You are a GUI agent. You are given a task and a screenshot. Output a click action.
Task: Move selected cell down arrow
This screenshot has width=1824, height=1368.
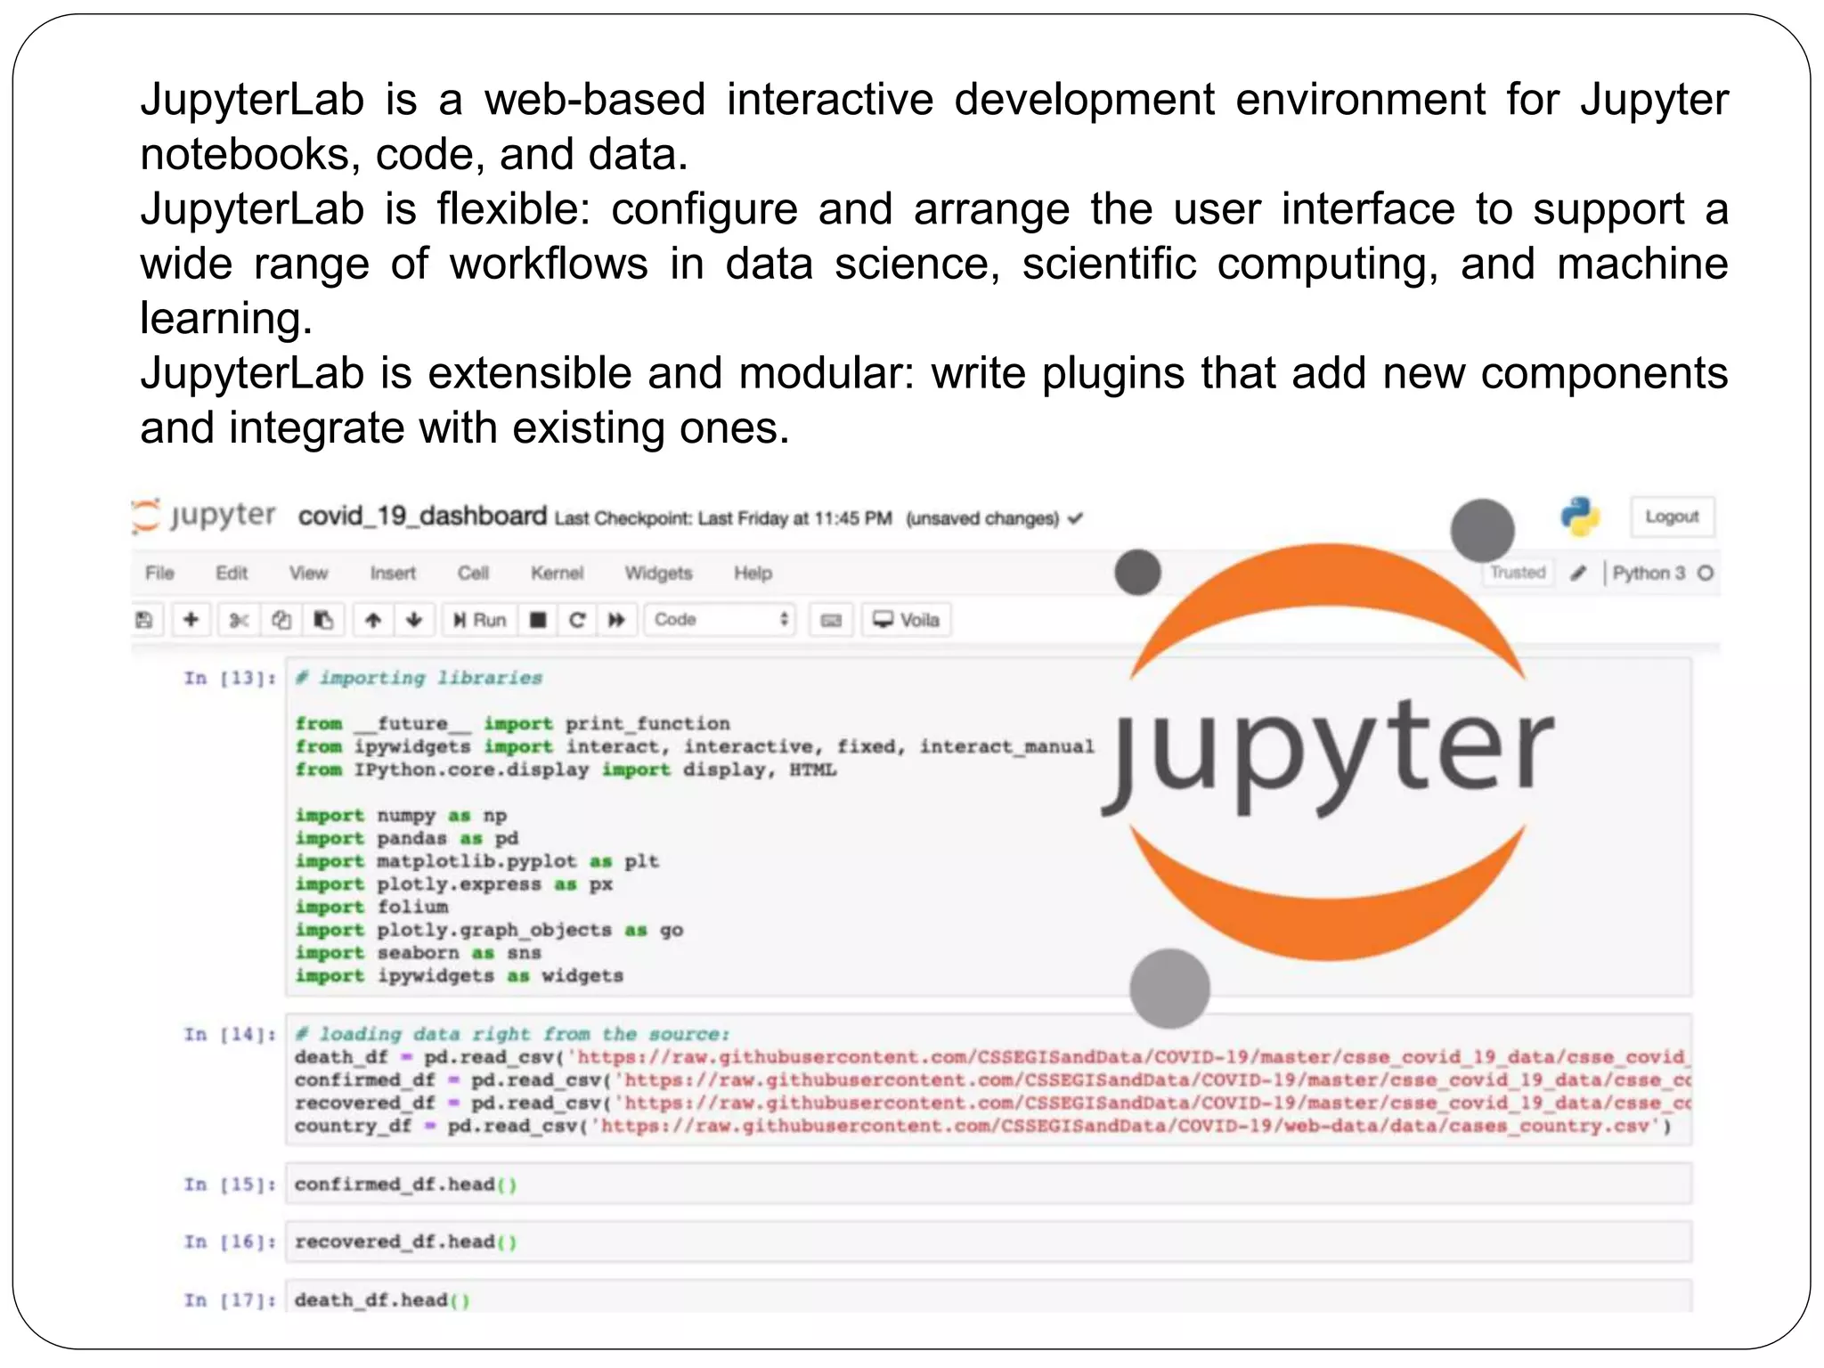(x=414, y=620)
